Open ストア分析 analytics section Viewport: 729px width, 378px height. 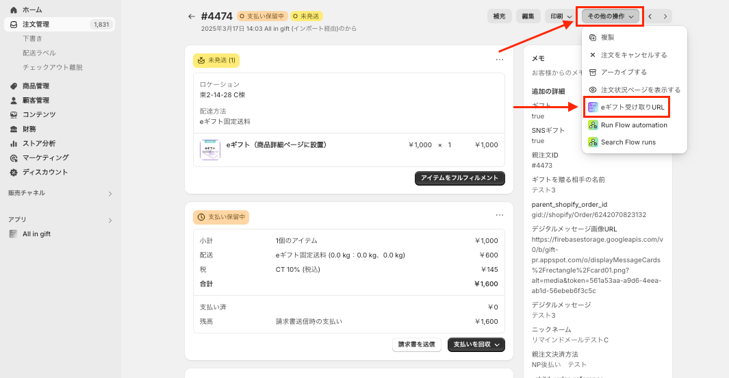coord(39,143)
